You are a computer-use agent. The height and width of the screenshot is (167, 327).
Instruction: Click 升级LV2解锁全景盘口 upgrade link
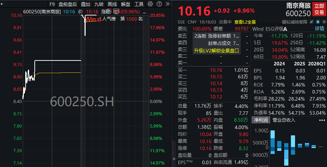pos(216,50)
